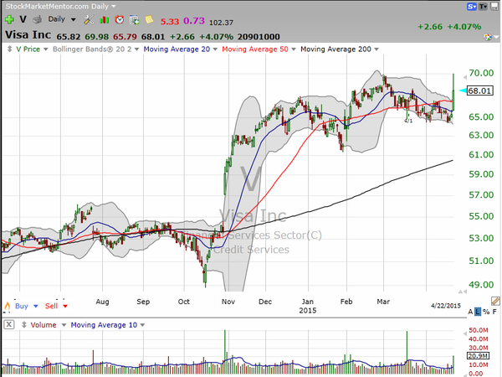502x377 pixels.
Task: Toggle the L logarithmic scale option
Action: tap(478, 312)
